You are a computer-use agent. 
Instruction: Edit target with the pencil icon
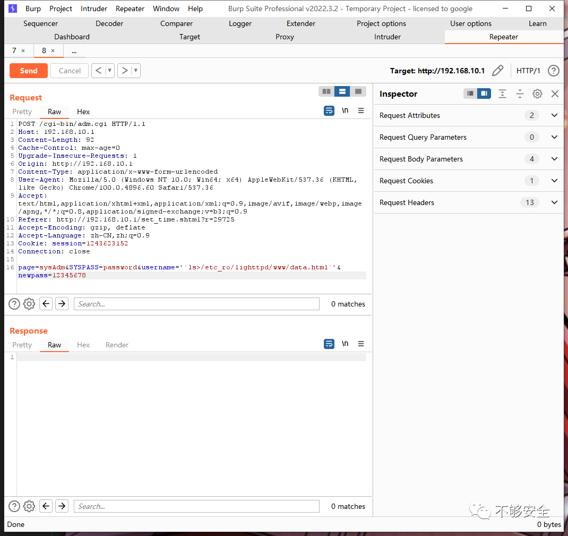[497, 71]
